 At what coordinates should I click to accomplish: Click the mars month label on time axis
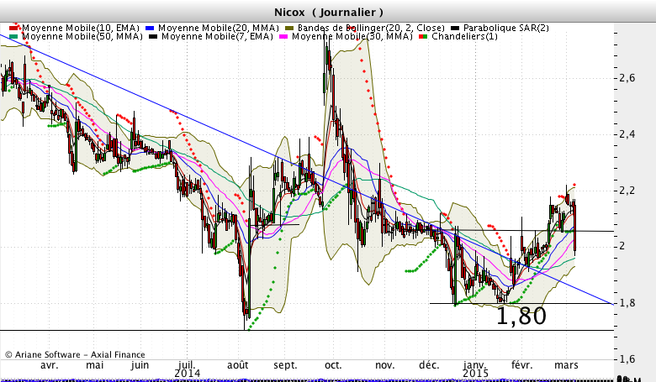pos(566,365)
